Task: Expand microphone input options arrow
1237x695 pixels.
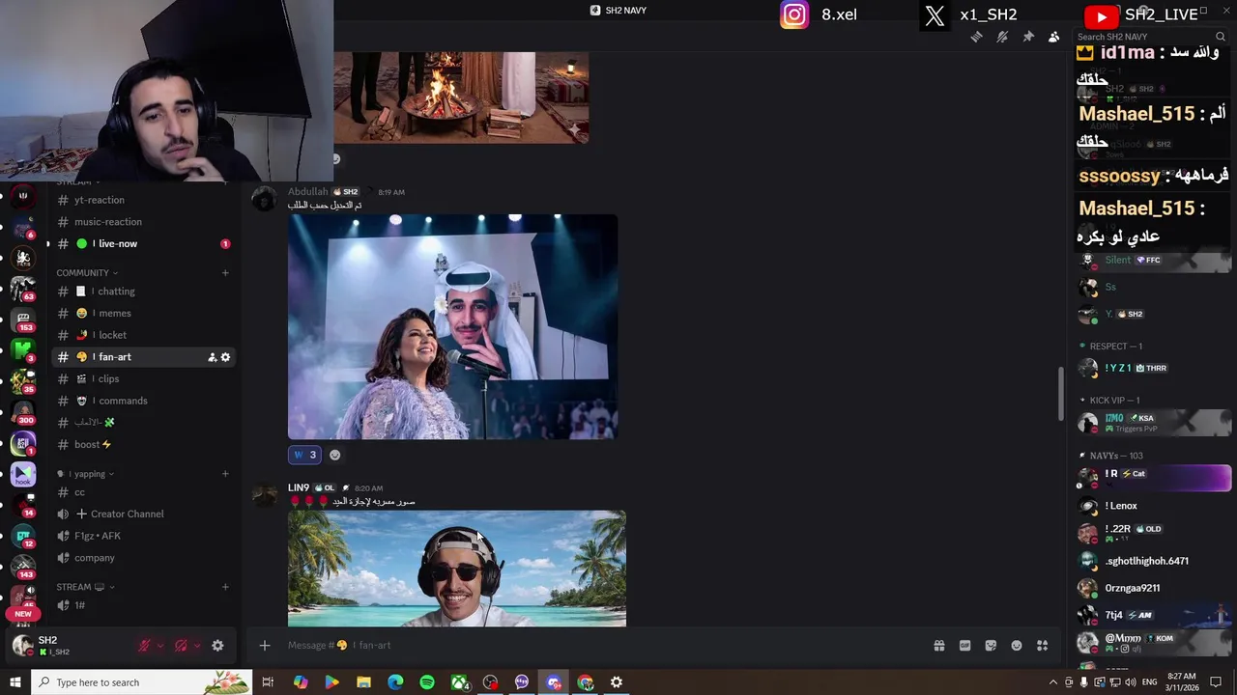Action: [x=159, y=646]
